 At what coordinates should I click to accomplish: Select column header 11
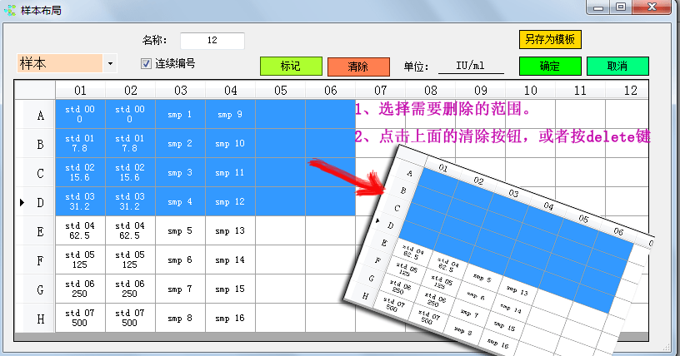[x=580, y=91]
